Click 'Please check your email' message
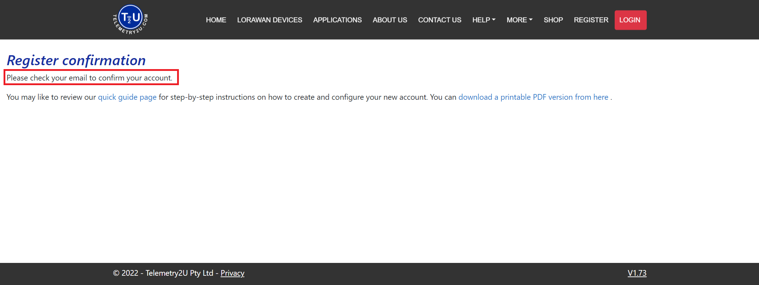This screenshot has height=285, width=759. click(x=89, y=78)
